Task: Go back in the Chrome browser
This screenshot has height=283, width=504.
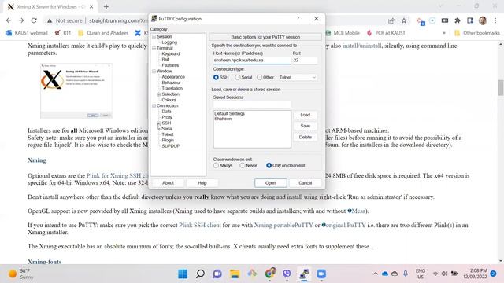Action: click(9, 20)
